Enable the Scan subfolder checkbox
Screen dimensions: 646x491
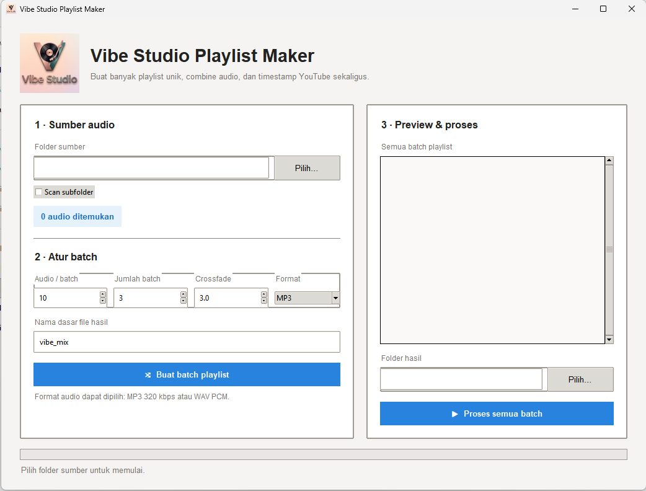point(38,192)
